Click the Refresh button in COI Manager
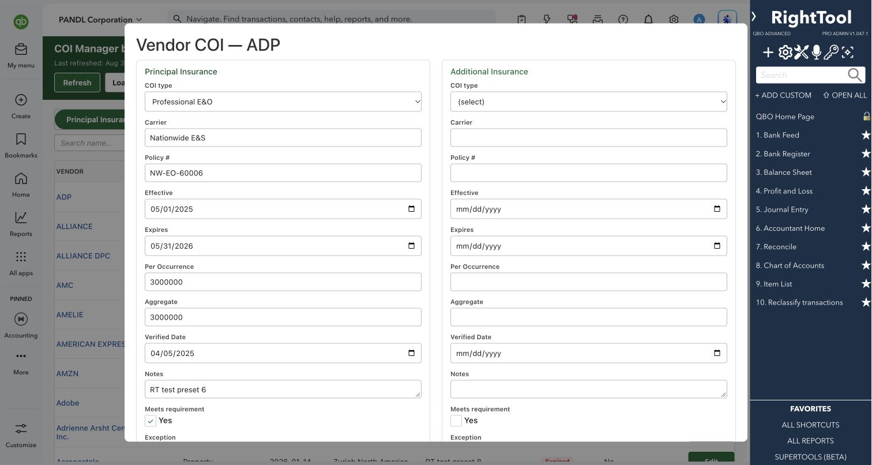The image size is (872, 465). [77, 82]
